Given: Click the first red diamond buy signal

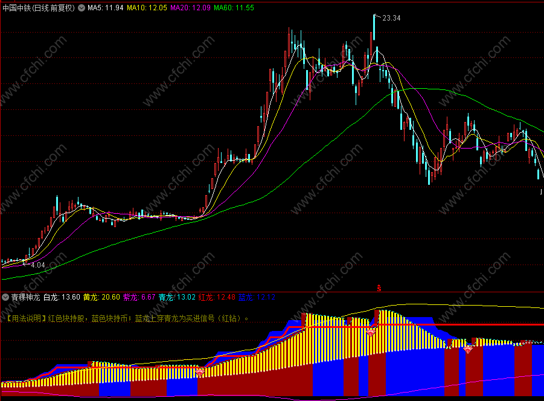Looking at the screenshot, I should (x=200, y=373).
